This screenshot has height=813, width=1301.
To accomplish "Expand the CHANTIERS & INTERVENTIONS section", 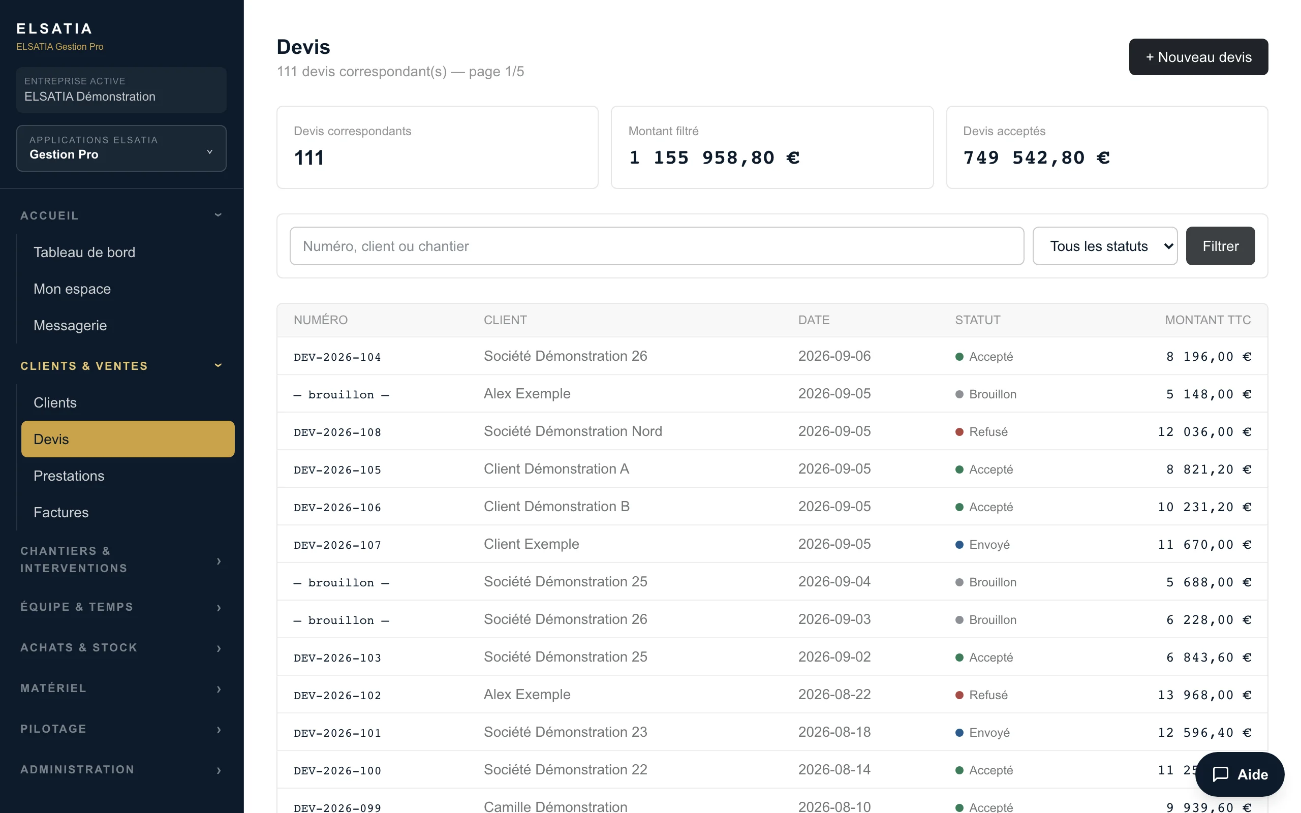I will tap(121, 560).
